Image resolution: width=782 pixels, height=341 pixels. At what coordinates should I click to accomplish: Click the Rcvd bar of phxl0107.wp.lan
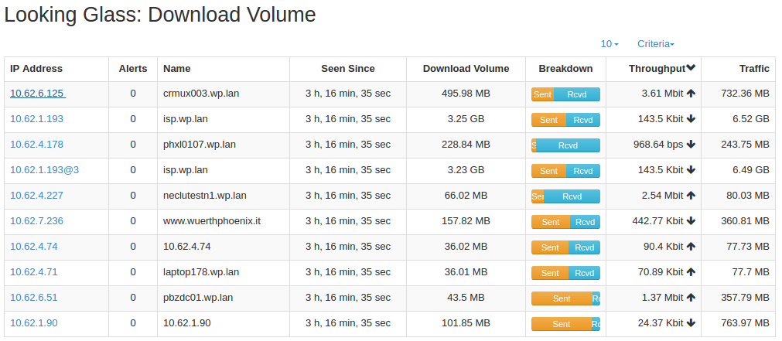click(568, 145)
